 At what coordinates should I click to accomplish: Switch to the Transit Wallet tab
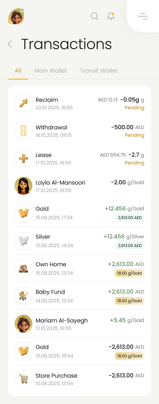tap(99, 71)
